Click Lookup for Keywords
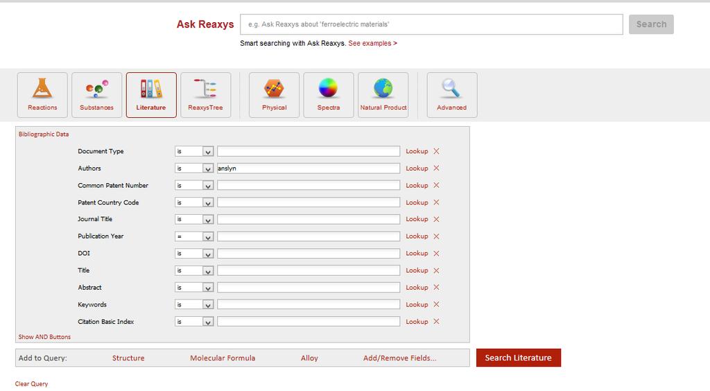The width and height of the screenshot is (710, 391). (x=417, y=304)
